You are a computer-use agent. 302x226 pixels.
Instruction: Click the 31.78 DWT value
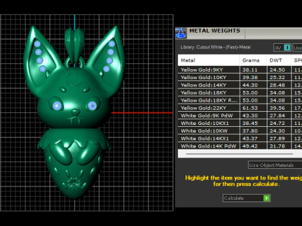(277, 146)
